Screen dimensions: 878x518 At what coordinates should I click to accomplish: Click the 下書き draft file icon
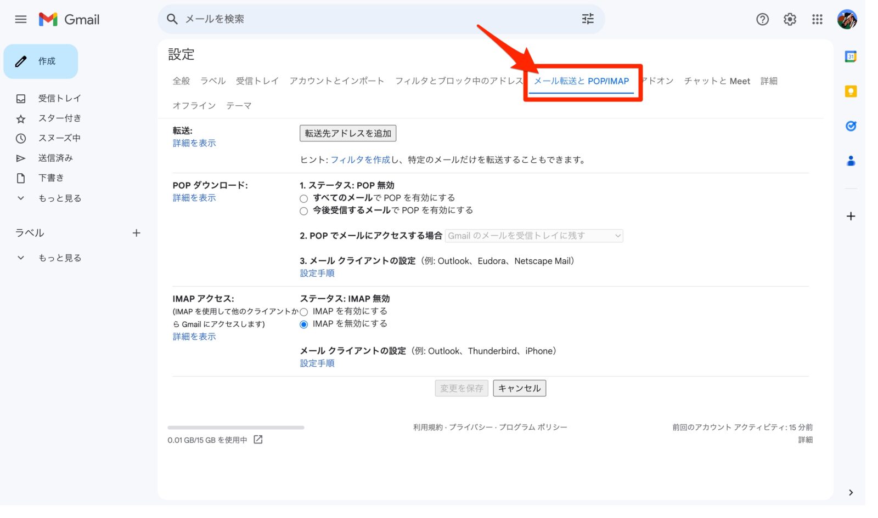[21, 178]
